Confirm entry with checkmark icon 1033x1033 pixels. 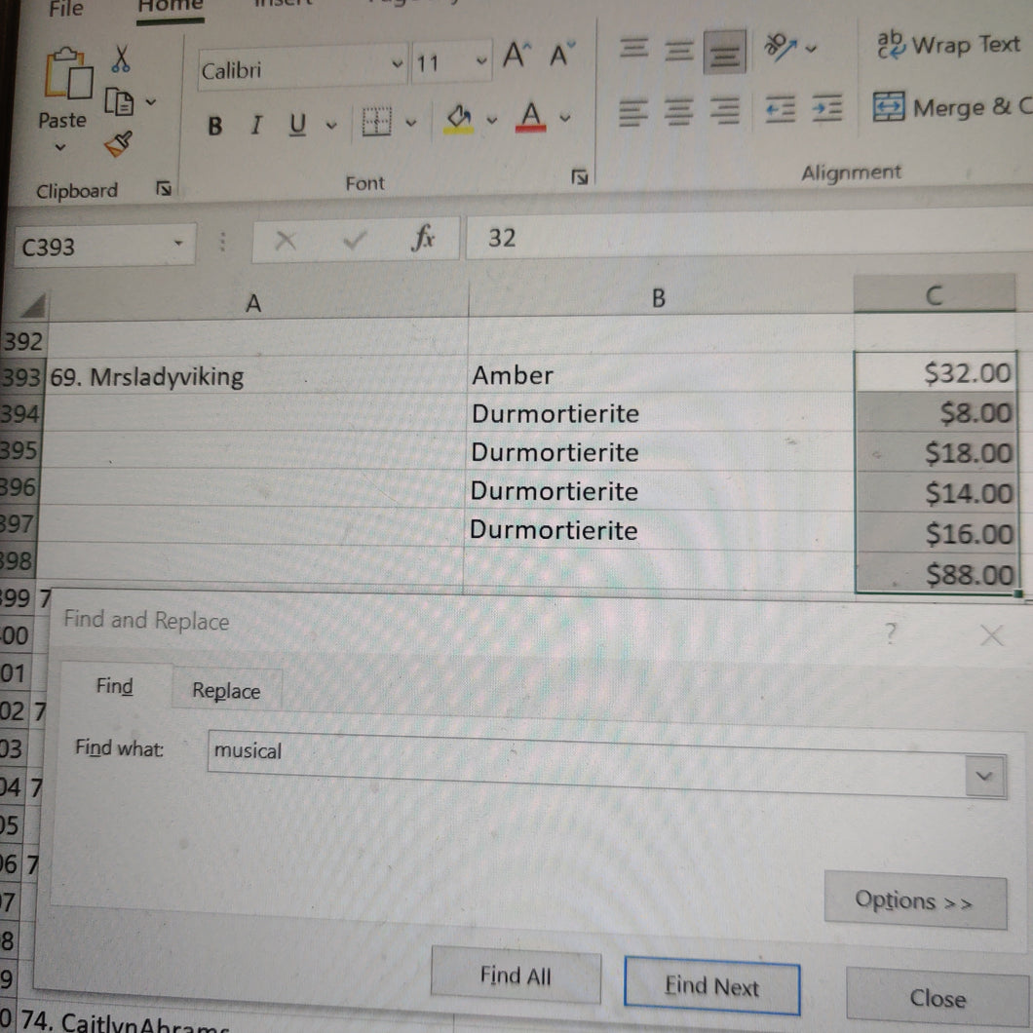355,239
